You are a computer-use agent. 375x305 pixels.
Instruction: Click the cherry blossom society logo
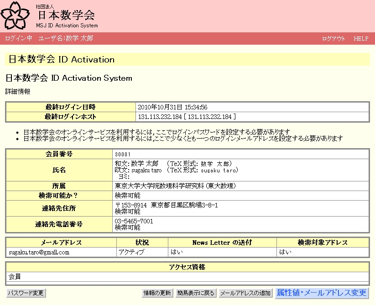16,15
